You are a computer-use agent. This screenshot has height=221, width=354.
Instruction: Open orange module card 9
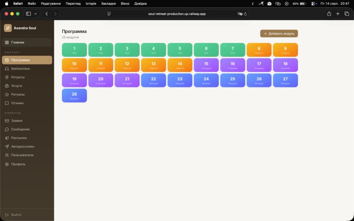point(285,50)
